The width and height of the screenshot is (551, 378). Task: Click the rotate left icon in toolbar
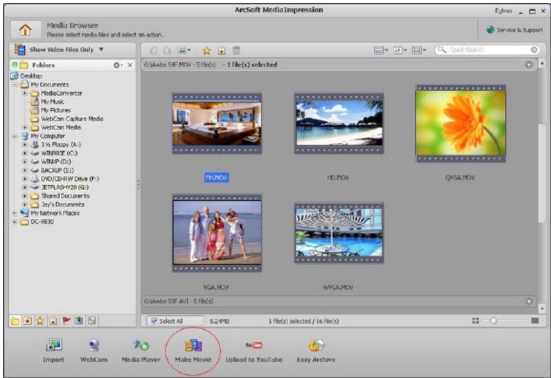[x=154, y=50]
